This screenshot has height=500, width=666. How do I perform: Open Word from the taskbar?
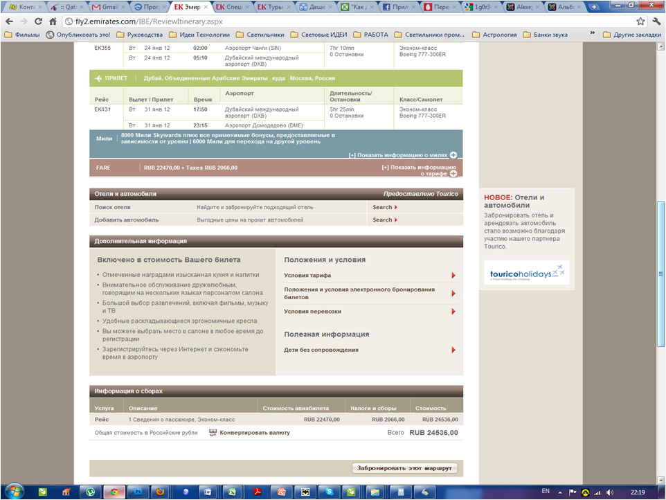(208, 492)
